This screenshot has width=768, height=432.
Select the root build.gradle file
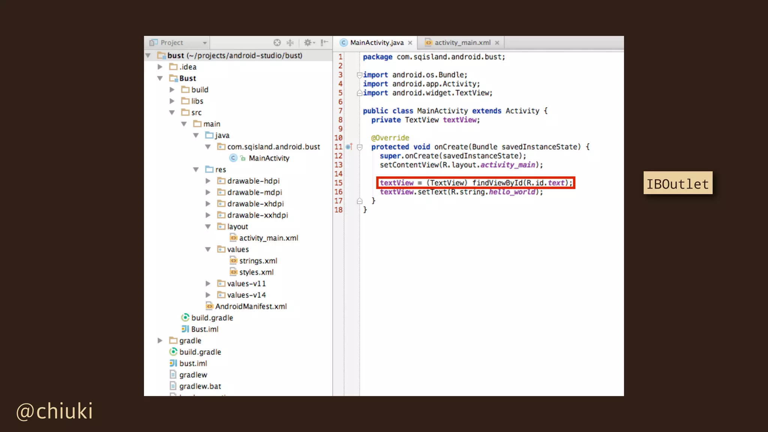click(200, 352)
